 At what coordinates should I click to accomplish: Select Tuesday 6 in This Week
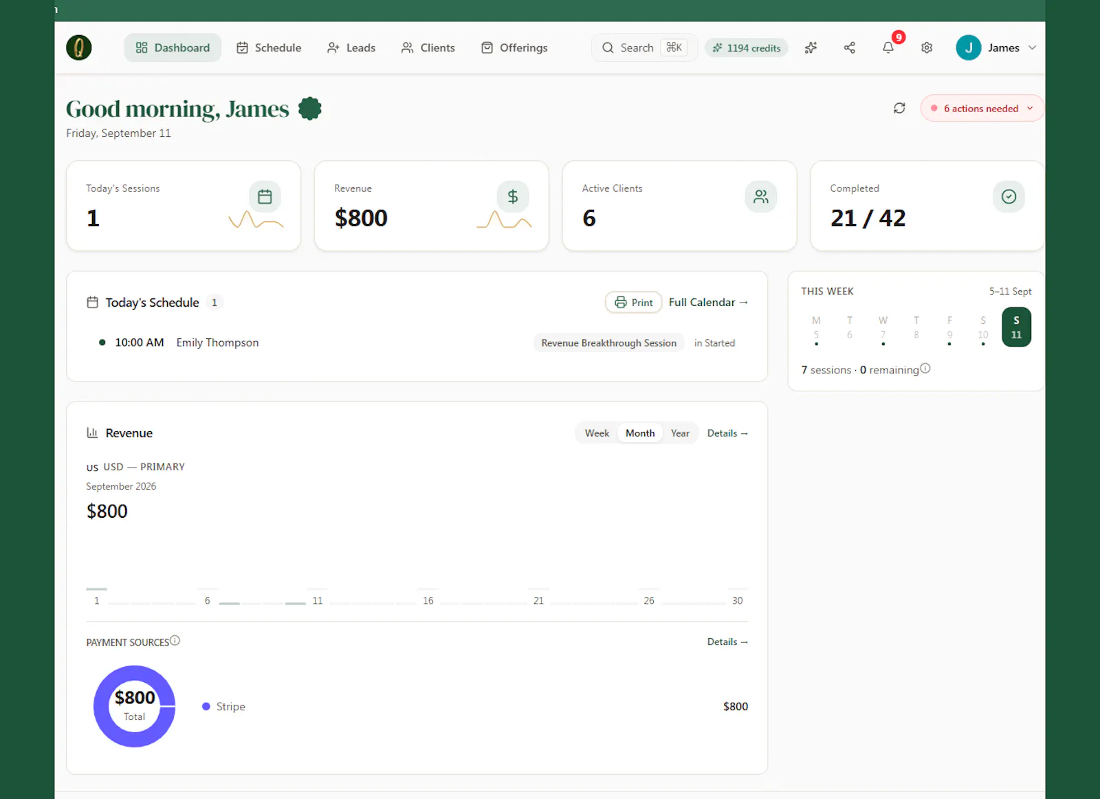pyautogui.click(x=850, y=327)
